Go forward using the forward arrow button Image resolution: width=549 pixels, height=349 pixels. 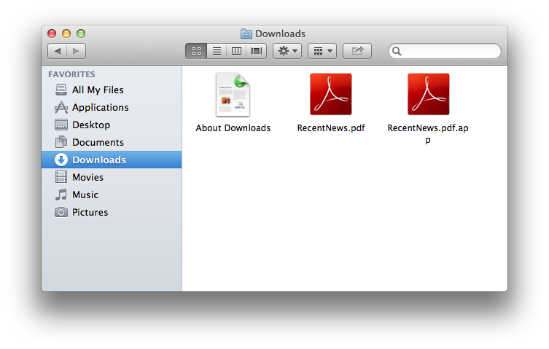pyautogui.click(x=76, y=51)
